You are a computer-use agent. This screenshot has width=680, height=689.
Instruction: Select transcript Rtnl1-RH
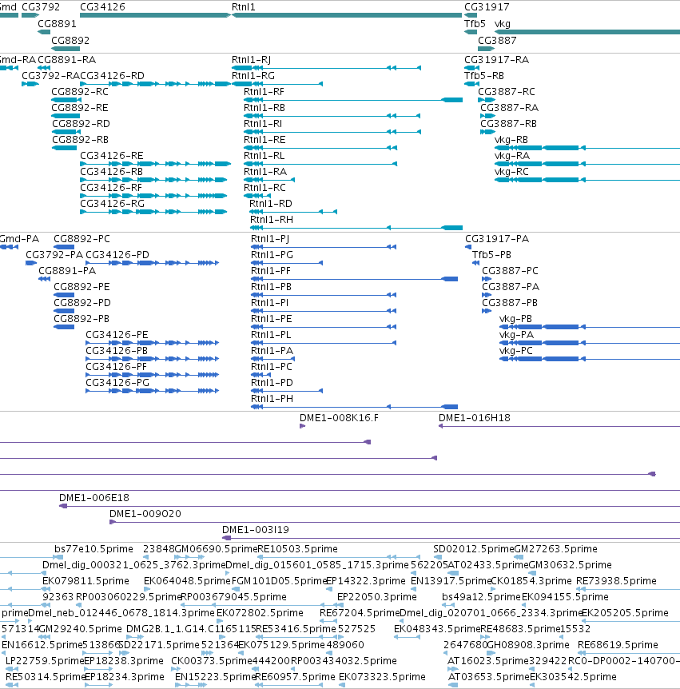(x=272, y=219)
